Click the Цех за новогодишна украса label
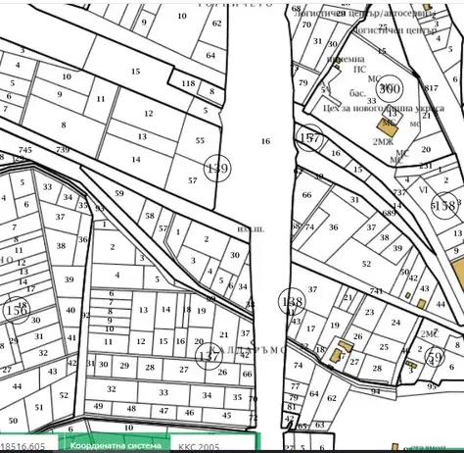The height and width of the screenshot is (453, 464). (384, 108)
